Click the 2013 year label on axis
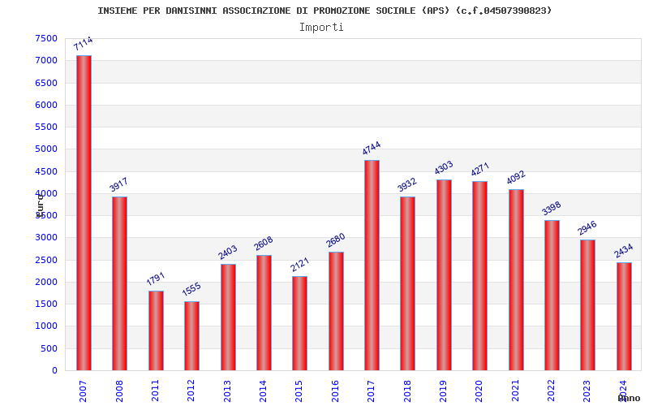The height and width of the screenshot is (406, 649). [227, 391]
